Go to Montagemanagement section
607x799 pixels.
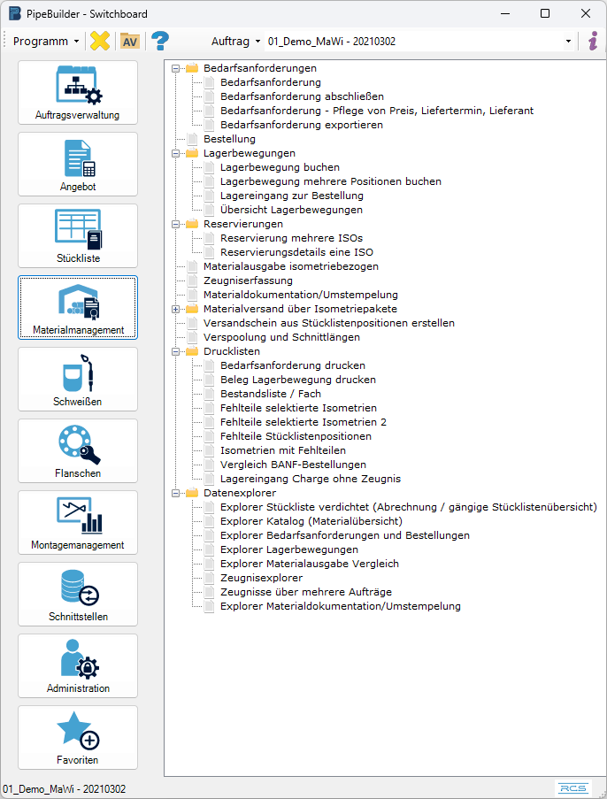coord(78,523)
